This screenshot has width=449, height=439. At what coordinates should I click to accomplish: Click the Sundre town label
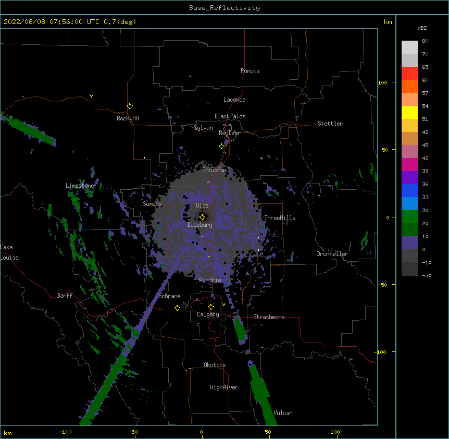pos(152,204)
